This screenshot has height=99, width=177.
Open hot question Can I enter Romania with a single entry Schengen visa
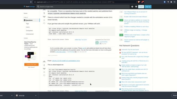135,57
